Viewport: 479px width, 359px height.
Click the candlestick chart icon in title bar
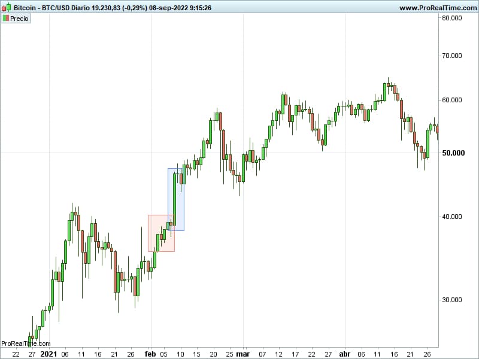pyautogui.click(x=6, y=8)
